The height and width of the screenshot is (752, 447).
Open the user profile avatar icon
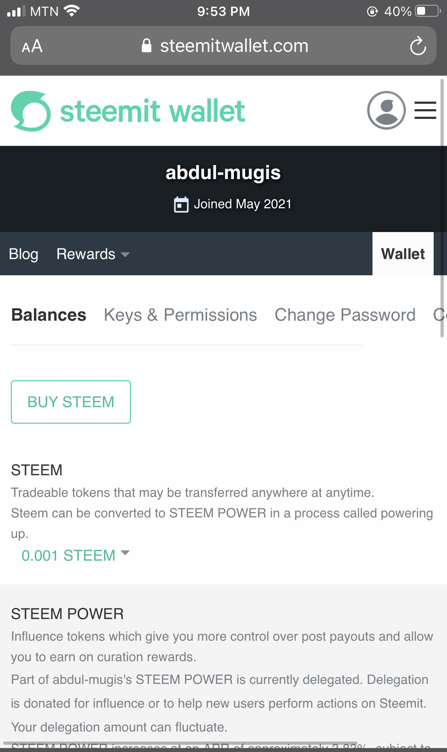[x=386, y=110]
